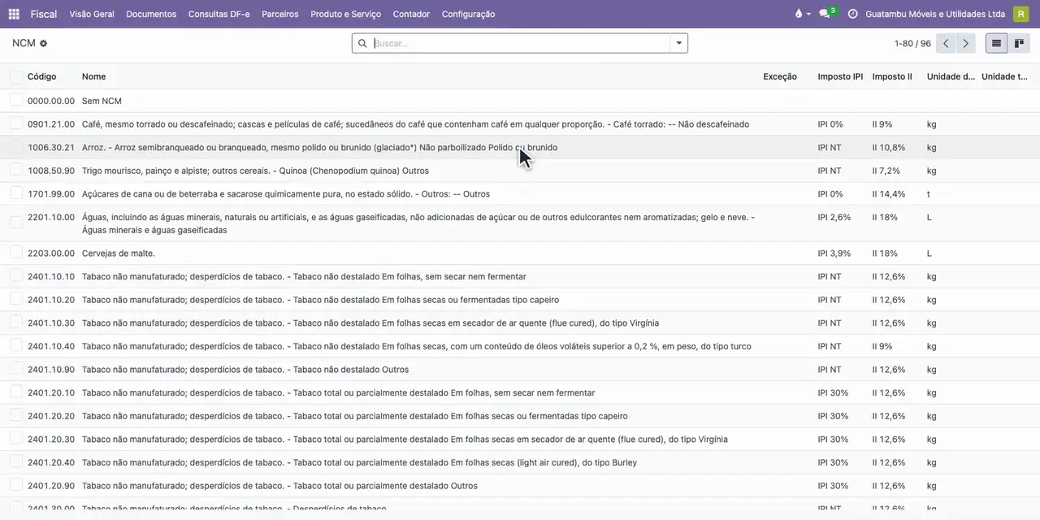The width and height of the screenshot is (1040, 520).
Task: Open the Fiscal app home
Action: click(44, 14)
